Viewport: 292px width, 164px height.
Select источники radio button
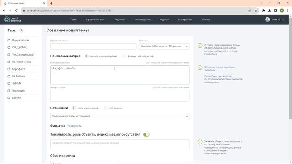(106, 108)
